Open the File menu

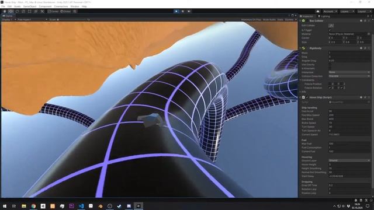(3, 6)
